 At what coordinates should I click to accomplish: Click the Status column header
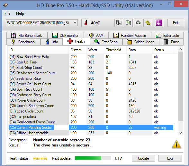[x=163, y=50]
